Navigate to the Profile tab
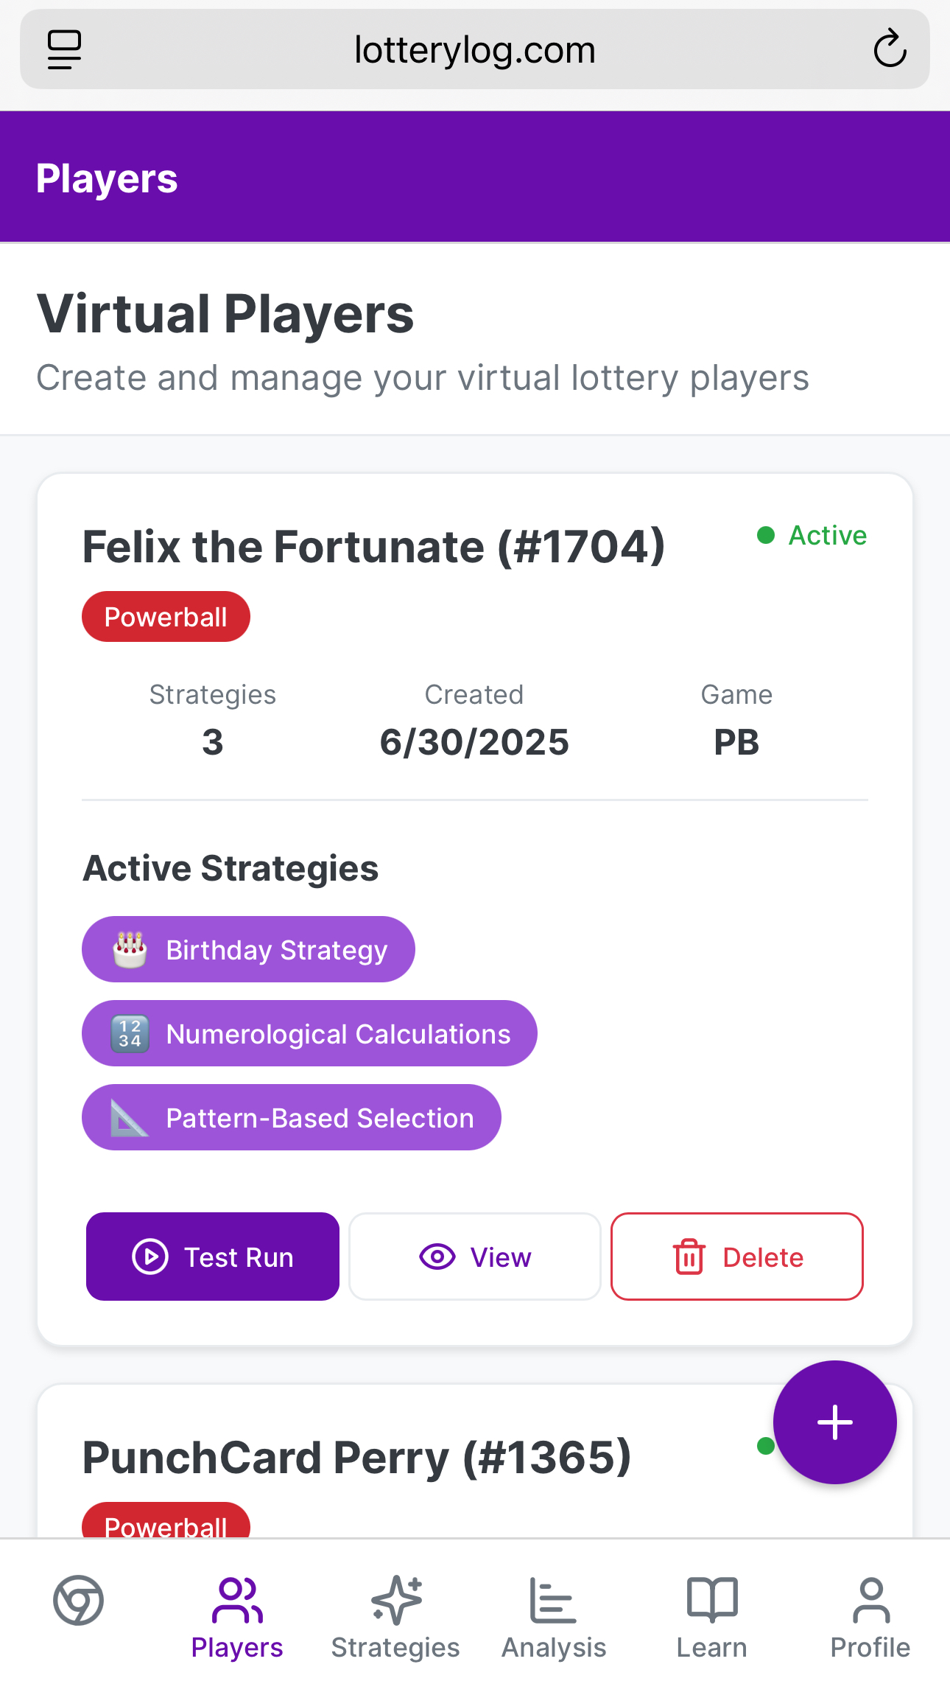This screenshot has height=1695, width=950. point(870,1617)
